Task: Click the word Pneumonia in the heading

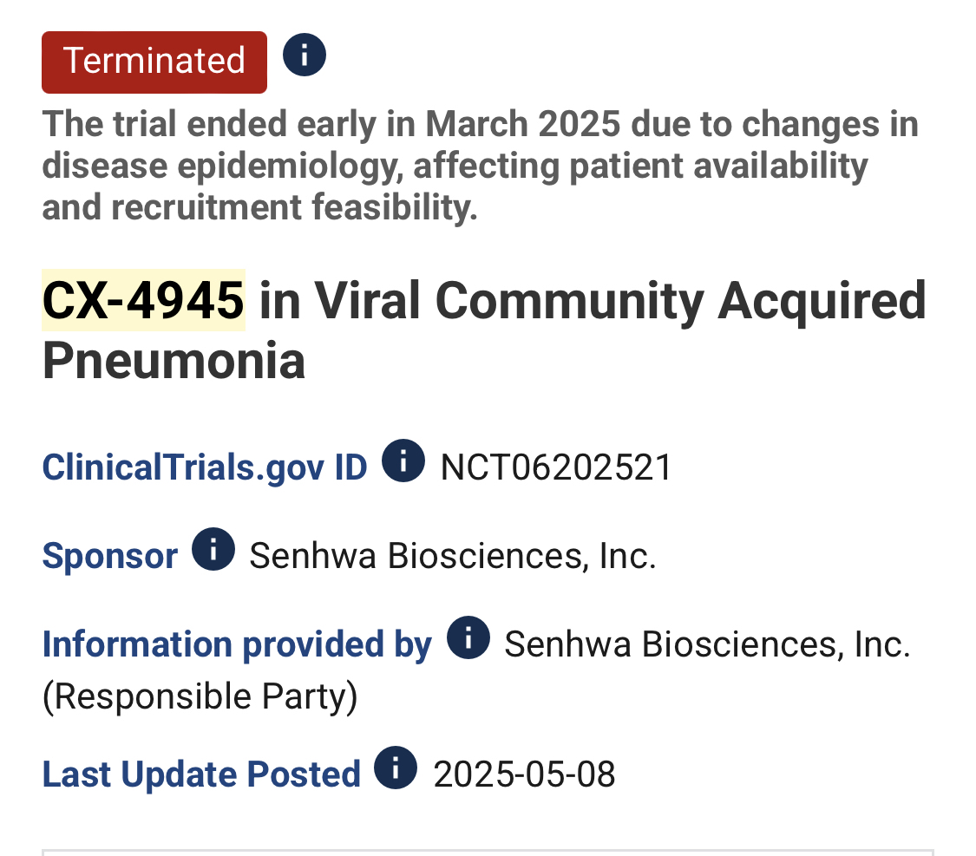Action: (174, 360)
